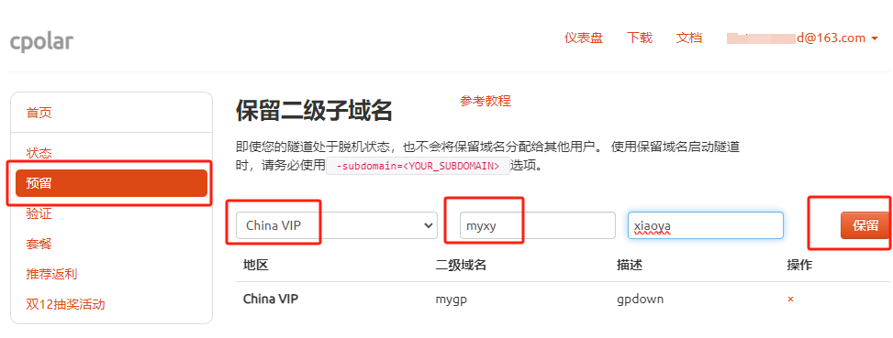Image resolution: width=893 pixels, height=338 pixels.
Task: Open the 参考教程 tutorial link
Action: pyautogui.click(x=486, y=101)
